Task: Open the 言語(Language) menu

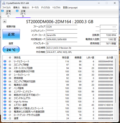Action: (x=70, y=8)
